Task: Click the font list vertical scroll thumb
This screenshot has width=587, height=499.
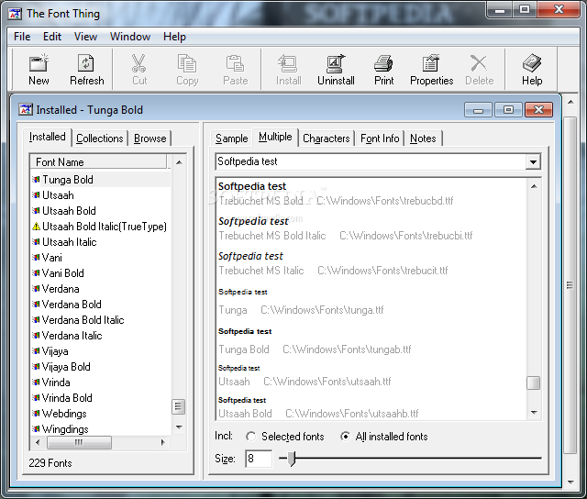Action: (x=179, y=407)
